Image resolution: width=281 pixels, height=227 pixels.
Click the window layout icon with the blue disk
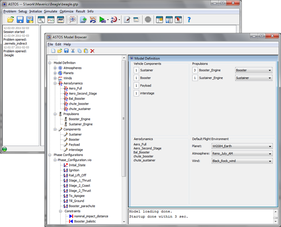pyautogui.click(x=169, y=20)
